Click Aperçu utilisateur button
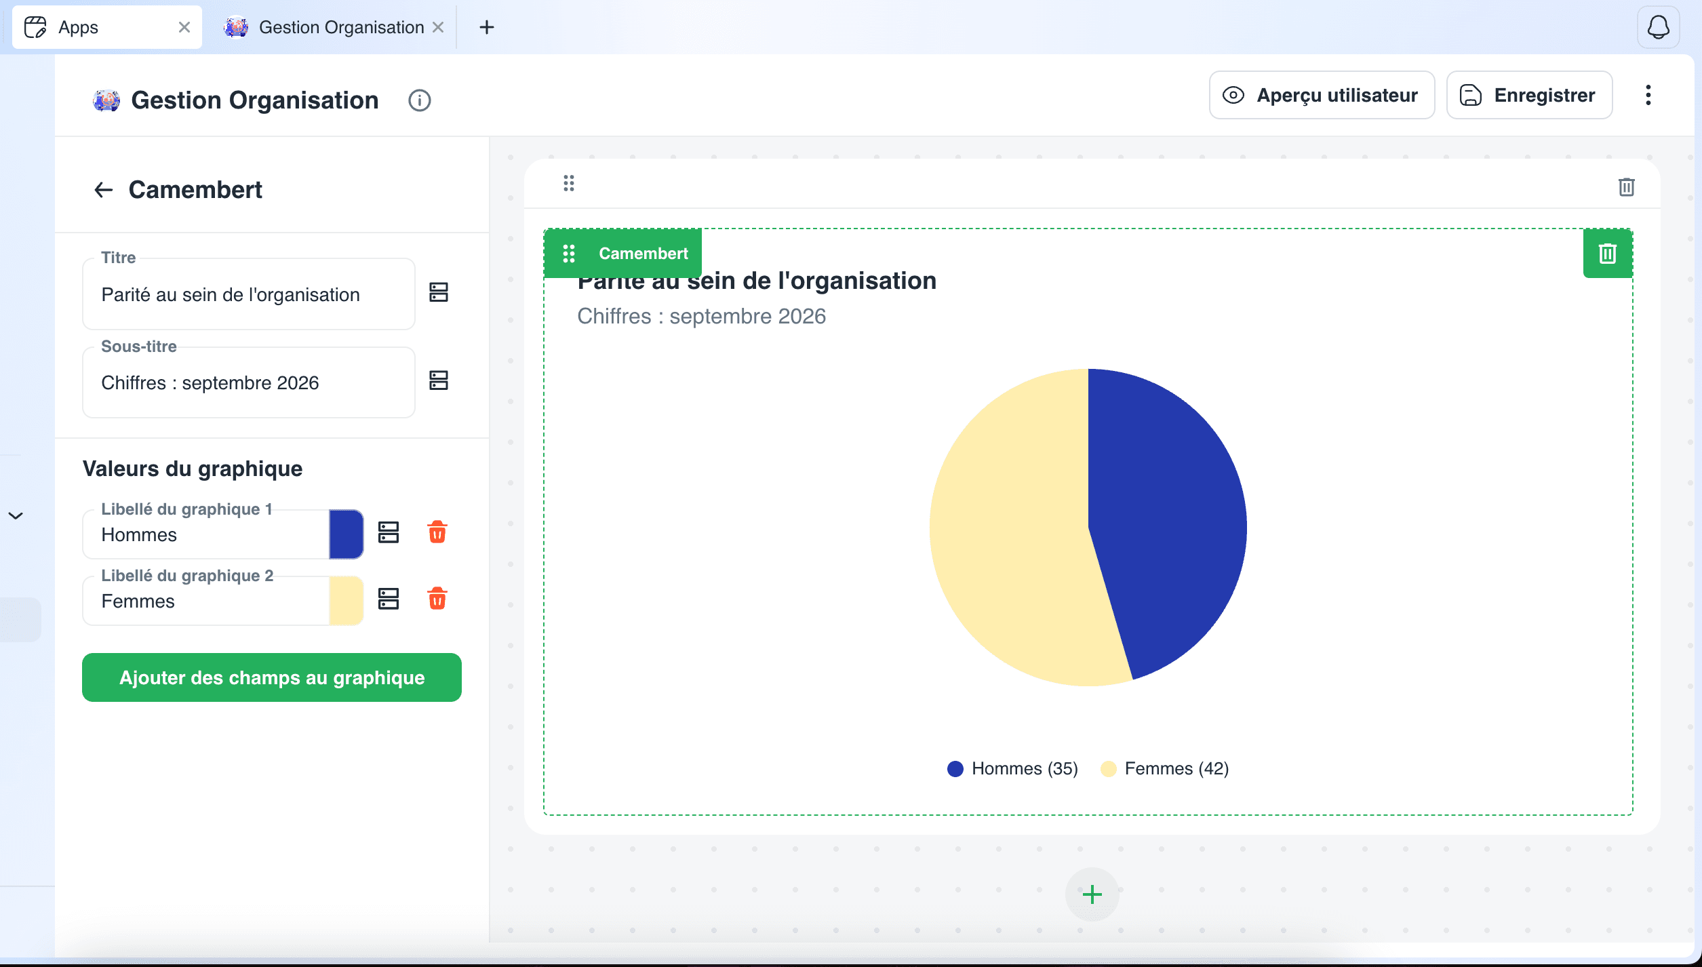The height and width of the screenshot is (967, 1702). pos(1322,95)
